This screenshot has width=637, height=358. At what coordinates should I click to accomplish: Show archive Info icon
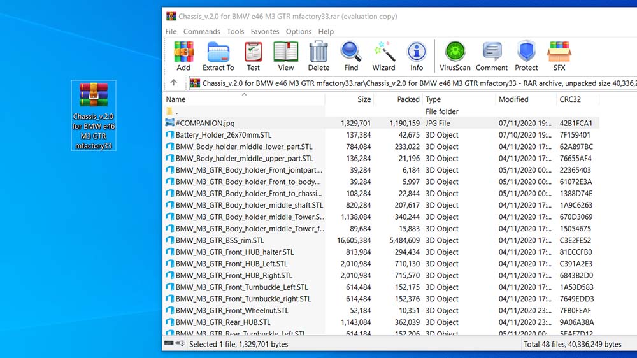click(417, 56)
